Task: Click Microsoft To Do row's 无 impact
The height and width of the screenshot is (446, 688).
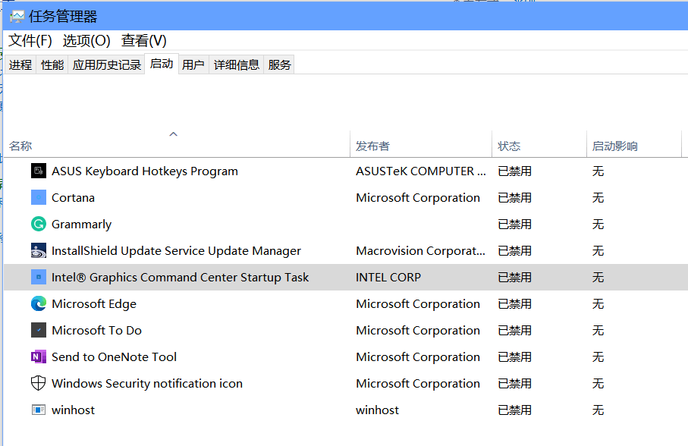Action: click(x=598, y=330)
